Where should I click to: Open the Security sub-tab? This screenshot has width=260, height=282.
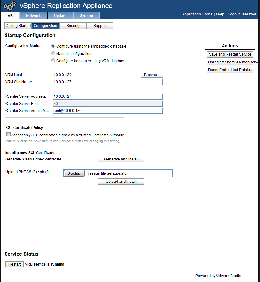(73, 26)
